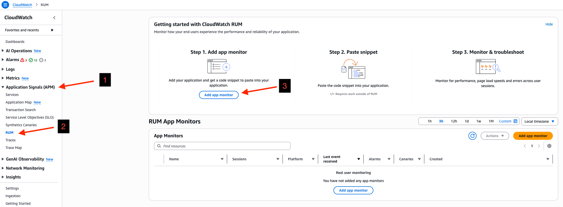The image size is (563, 207).
Task: Open the custom date range calendar icon
Action: tap(515, 121)
